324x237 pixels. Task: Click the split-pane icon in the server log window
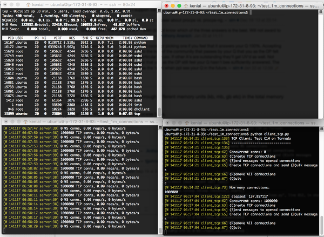pos(160,128)
